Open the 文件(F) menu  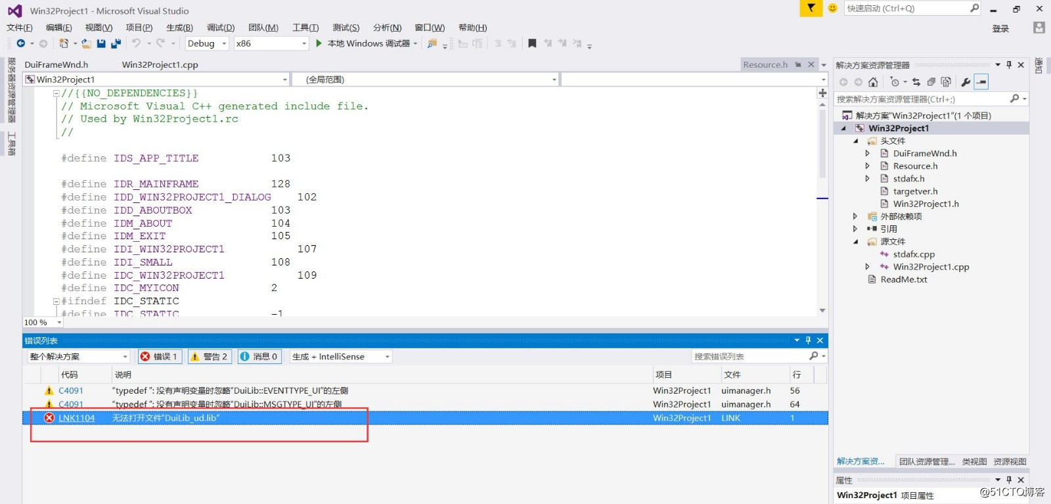(20, 28)
